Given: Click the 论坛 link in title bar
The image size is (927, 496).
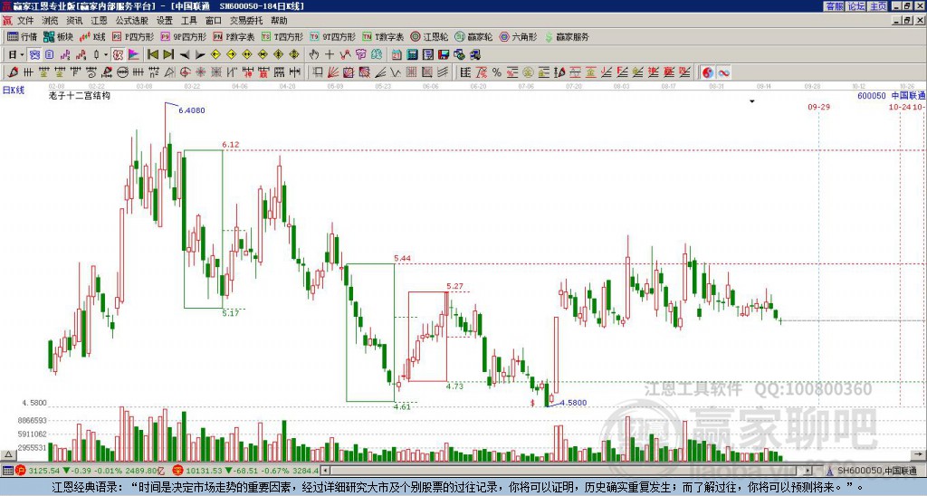Looking at the screenshot, I should tap(855, 6).
